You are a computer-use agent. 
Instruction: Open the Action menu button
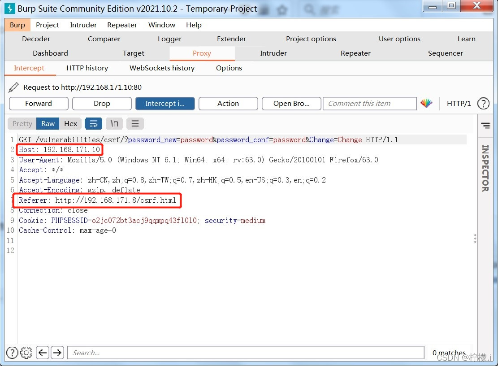pos(228,104)
